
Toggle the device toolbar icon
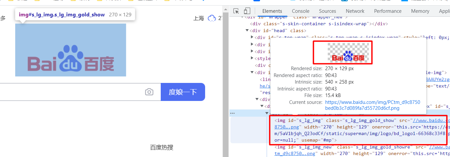(247, 11)
